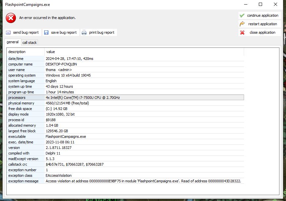Select the version row label

coord(14,148)
